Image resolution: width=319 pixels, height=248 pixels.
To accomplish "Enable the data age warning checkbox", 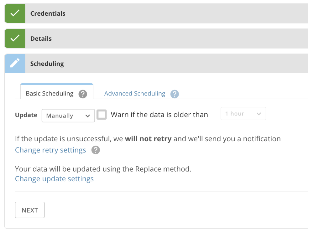I will tap(102, 115).
